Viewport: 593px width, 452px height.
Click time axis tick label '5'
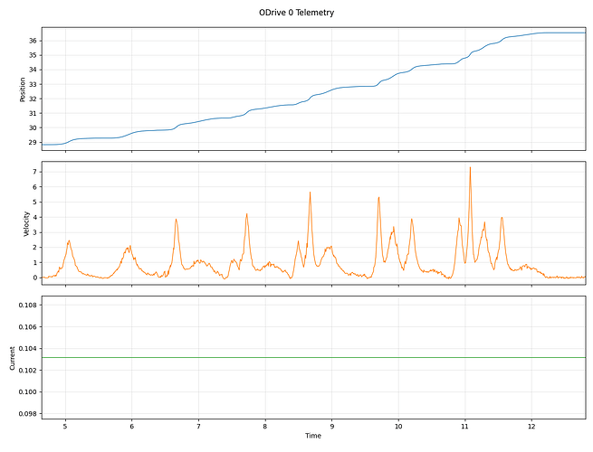click(65, 427)
